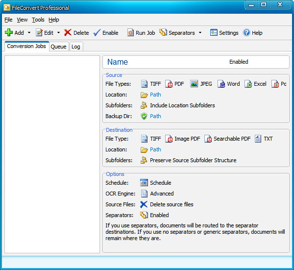Click the Schedule calendar icon
Image resolution: width=294 pixels, height=270 pixels.
pos(144,183)
